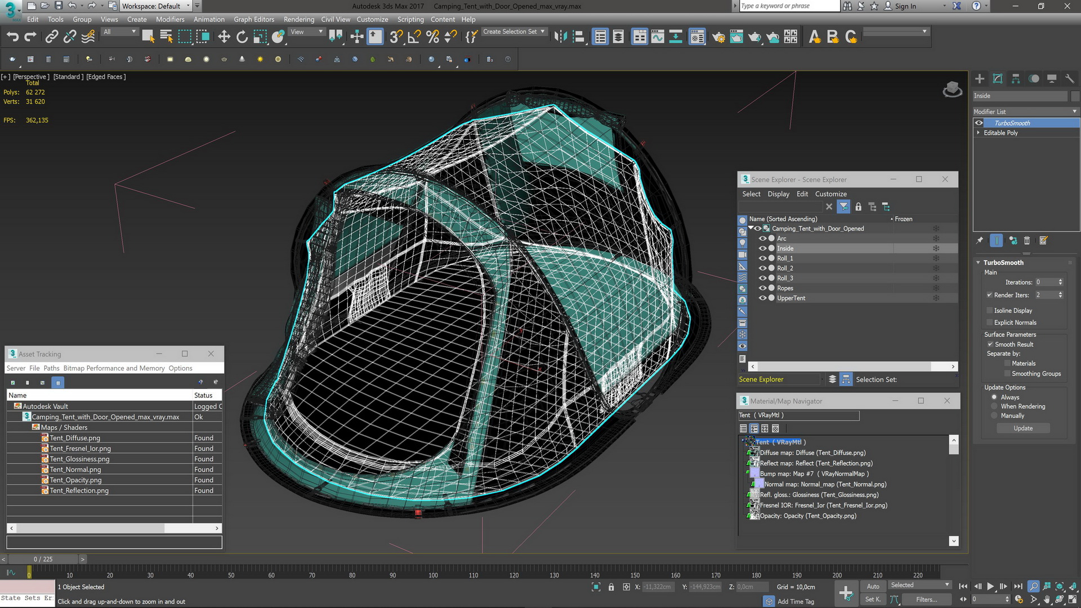Activate the Rotate tool
The width and height of the screenshot is (1081, 608).
coord(242,37)
